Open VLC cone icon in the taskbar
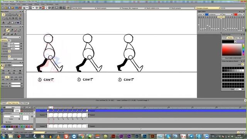This screenshot has height=139, width=247. (x=58, y=136)
